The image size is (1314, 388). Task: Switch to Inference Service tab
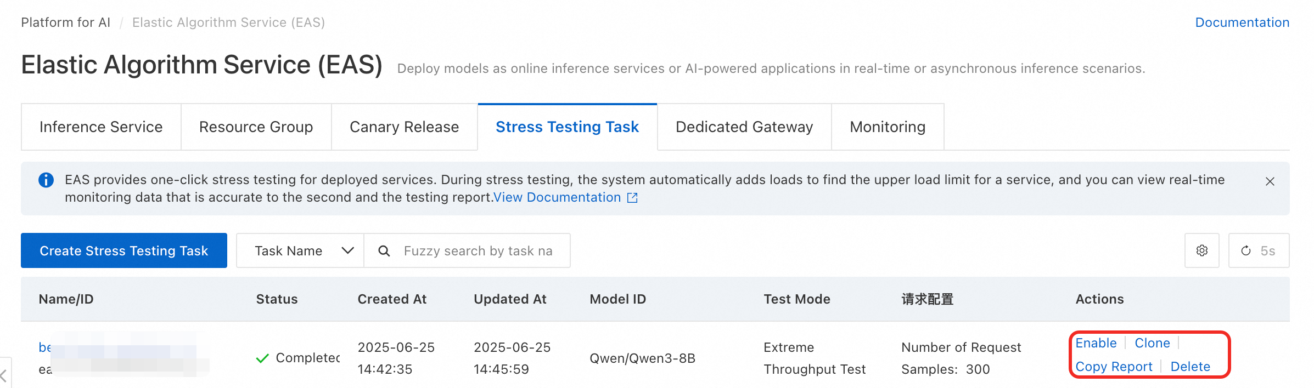coord(101,127)
